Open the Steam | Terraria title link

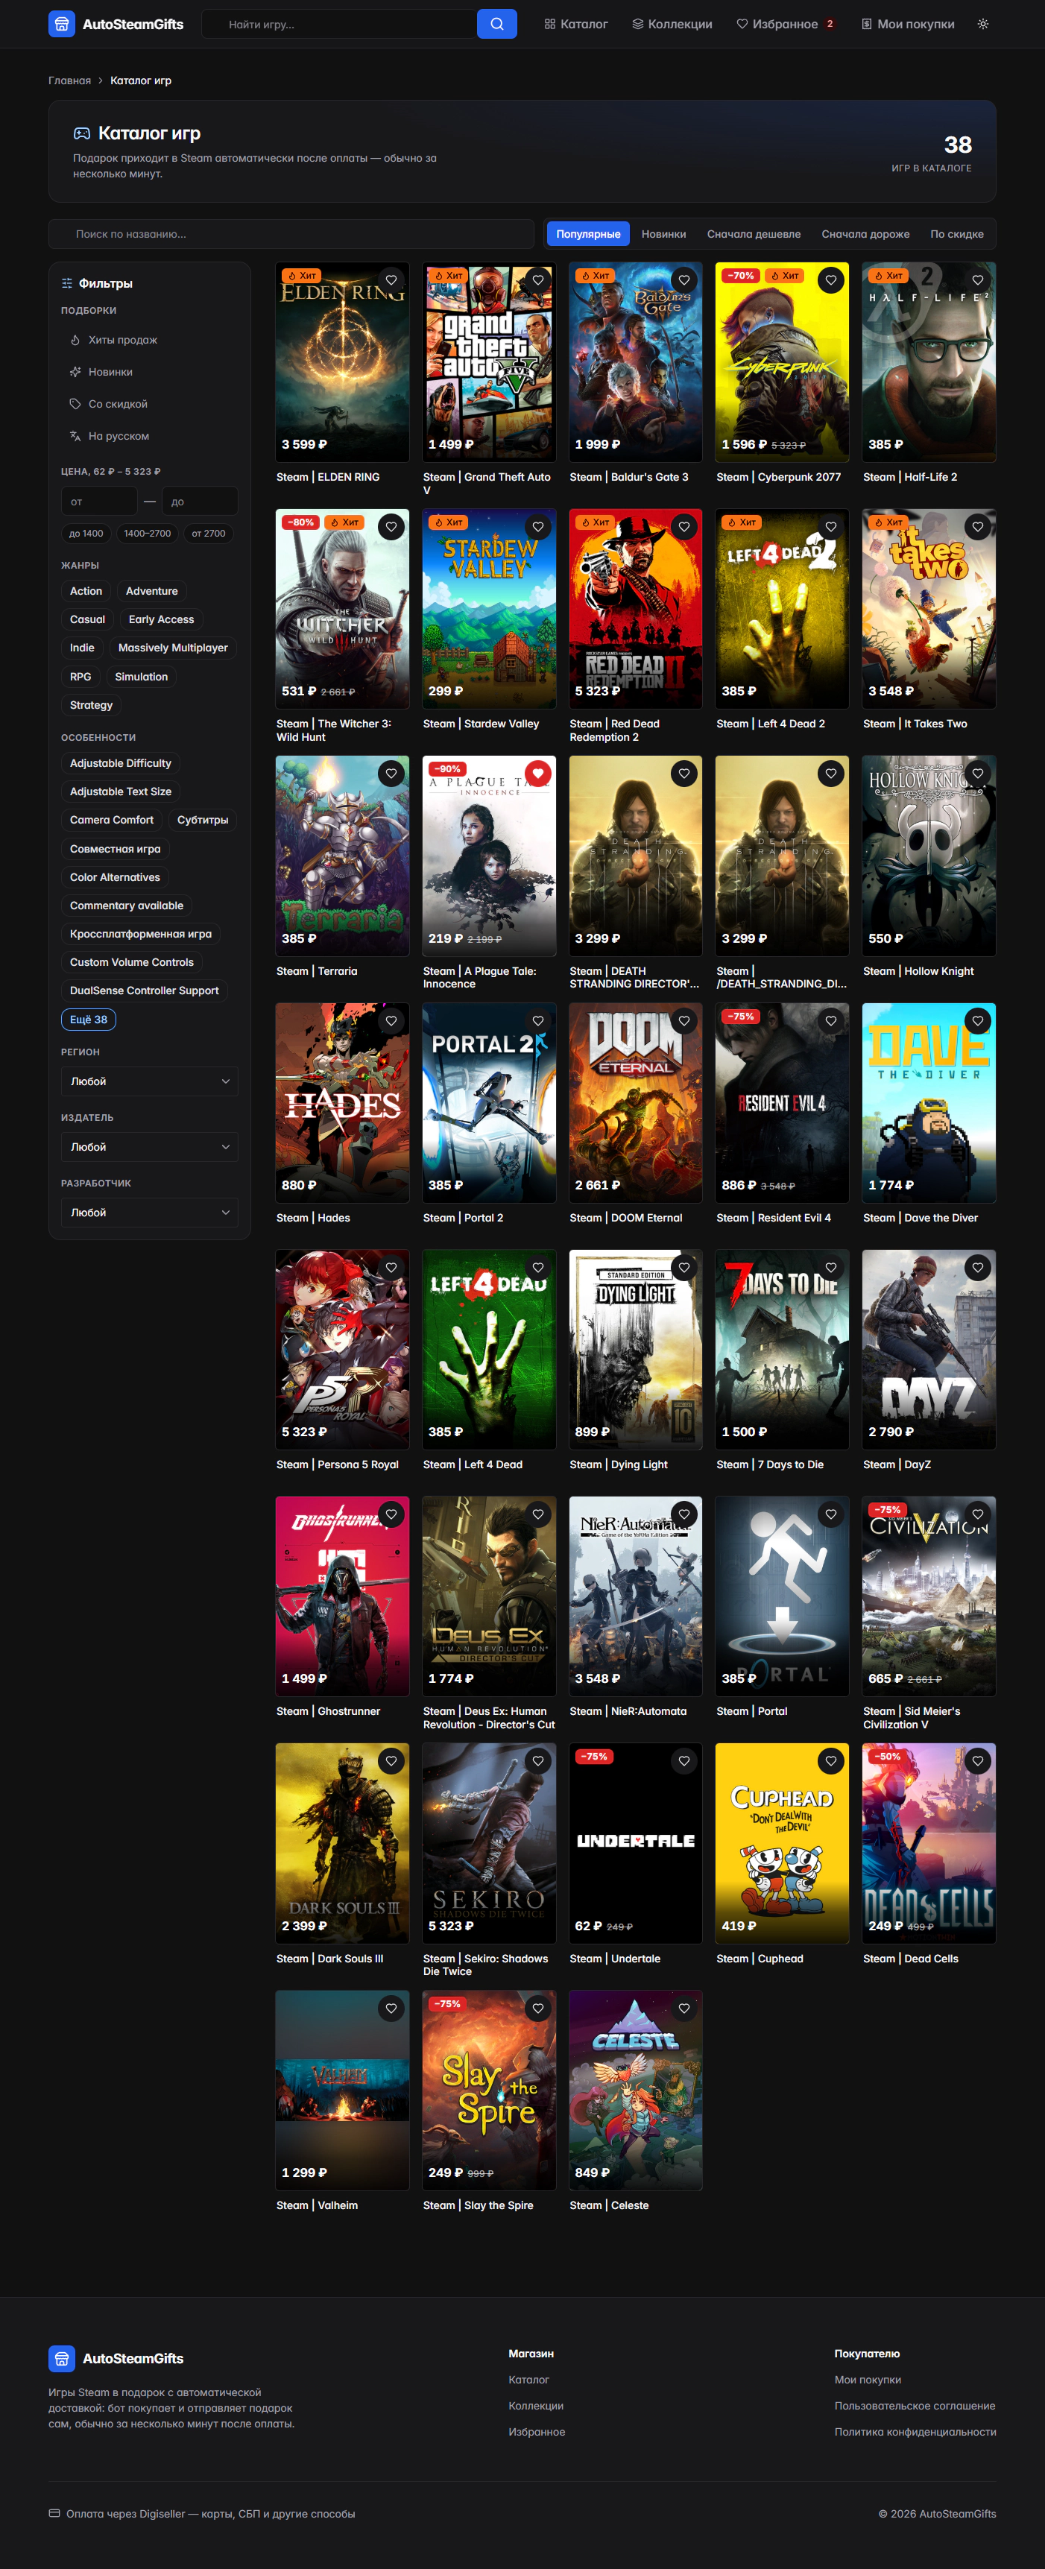point(316,970)
